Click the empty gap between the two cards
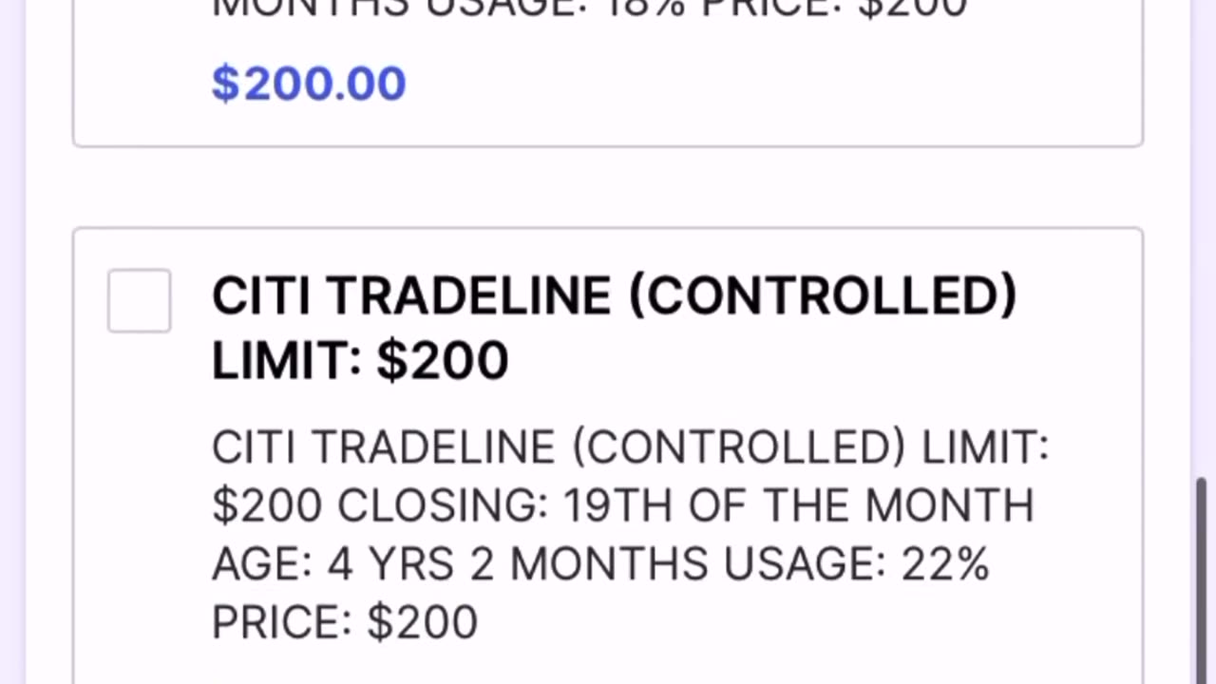Viewport: 1216px width, 684px height. 608,187
